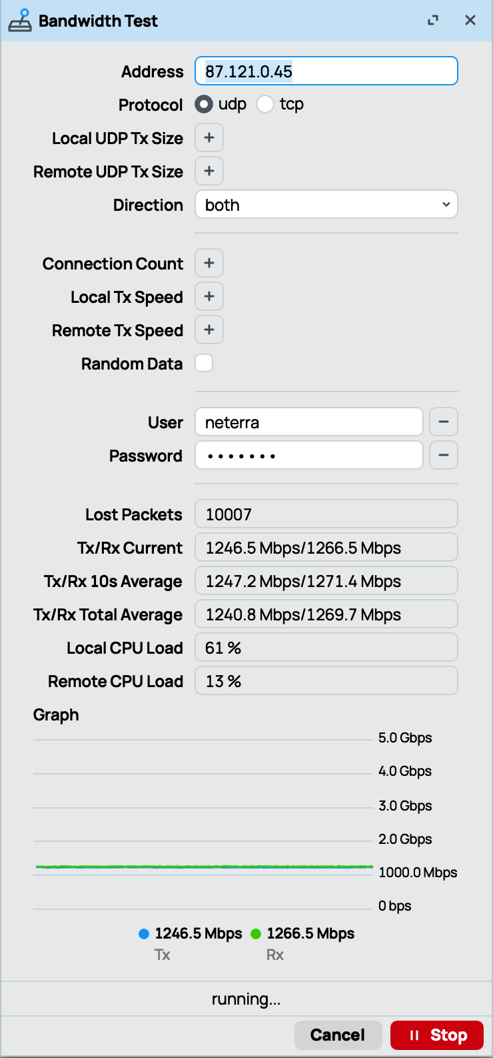The height and width of the screenshot is (1058, 493).
Task: Expand the window with the maximize icon
Action: coord(433,21)
